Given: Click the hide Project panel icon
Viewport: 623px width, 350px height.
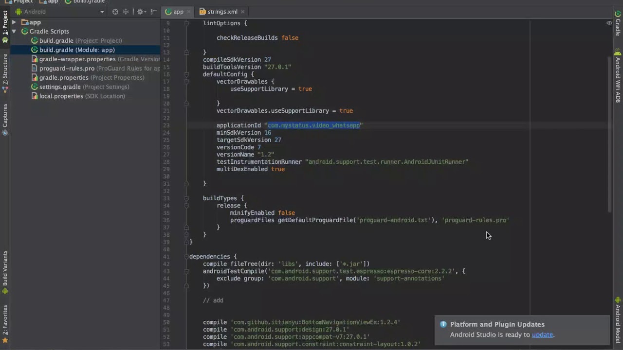Looking at the screenshot, I should tap(153, 12).
